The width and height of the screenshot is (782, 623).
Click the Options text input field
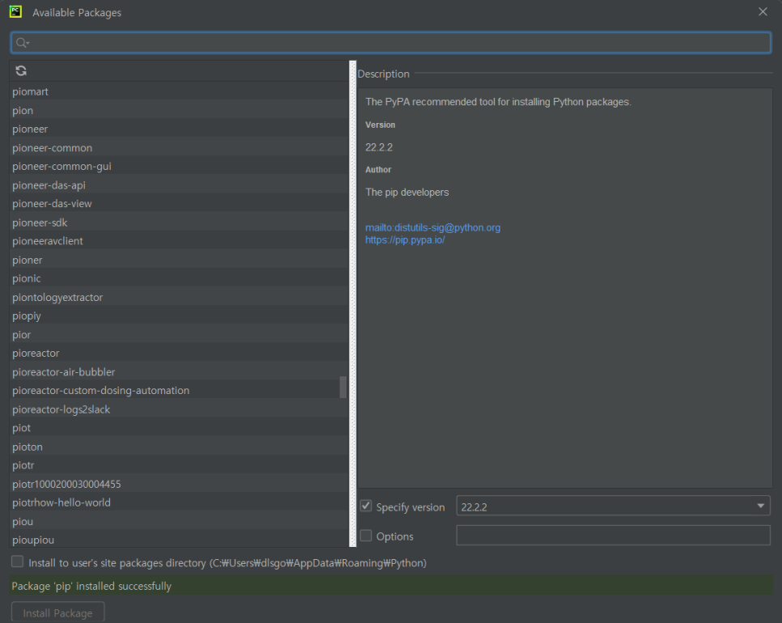click(613, 536)
